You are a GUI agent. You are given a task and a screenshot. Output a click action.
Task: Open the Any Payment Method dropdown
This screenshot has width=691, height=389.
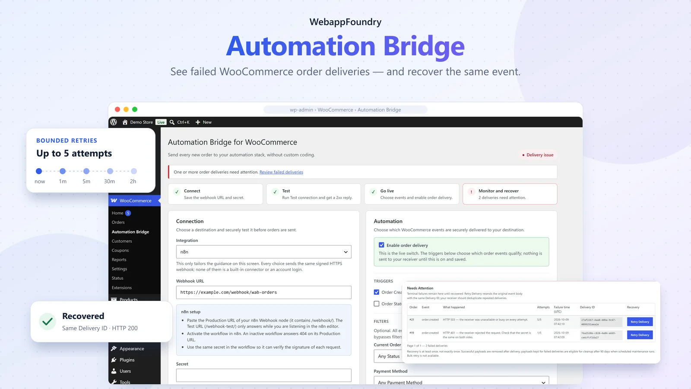click(461, 380)
